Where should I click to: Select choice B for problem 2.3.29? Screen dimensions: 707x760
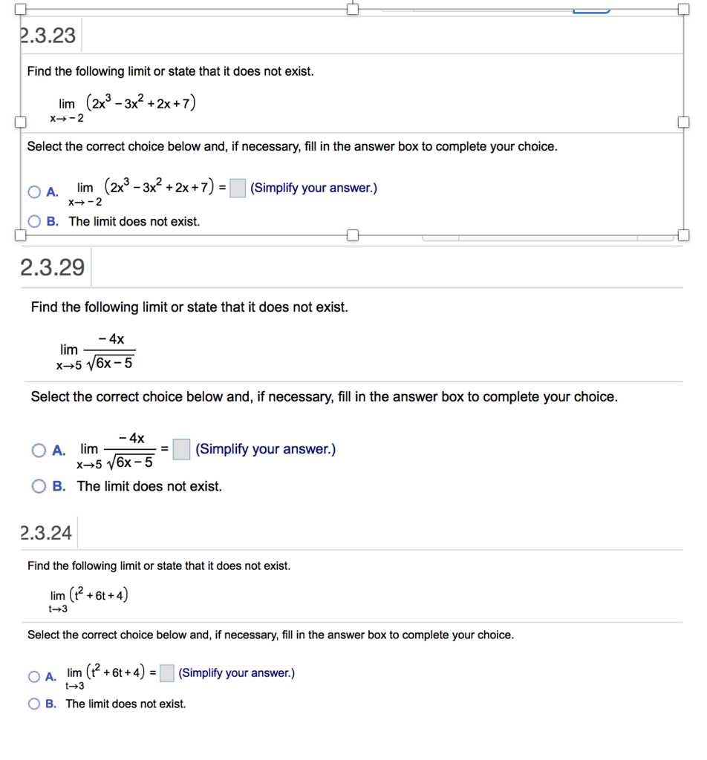click(38, 486)
